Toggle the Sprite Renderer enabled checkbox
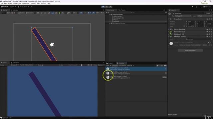 [173, 29]
